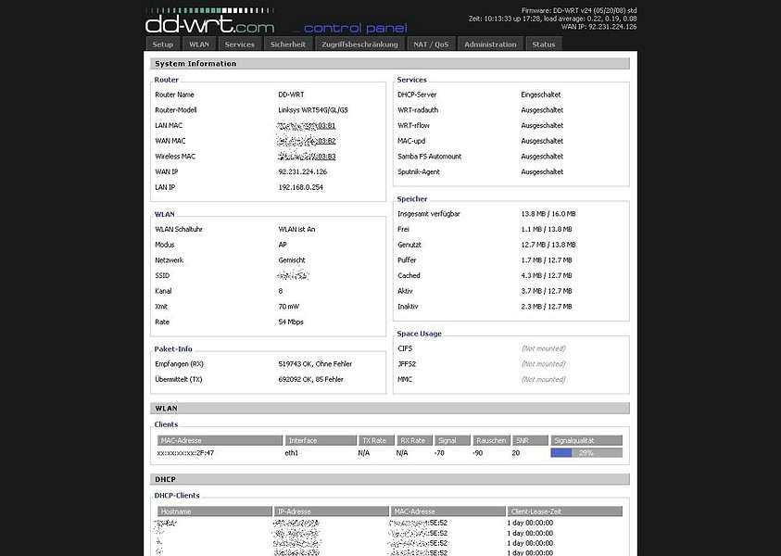
Task: Open the NAT / QoS tab
Action: [x=432, y=44]
